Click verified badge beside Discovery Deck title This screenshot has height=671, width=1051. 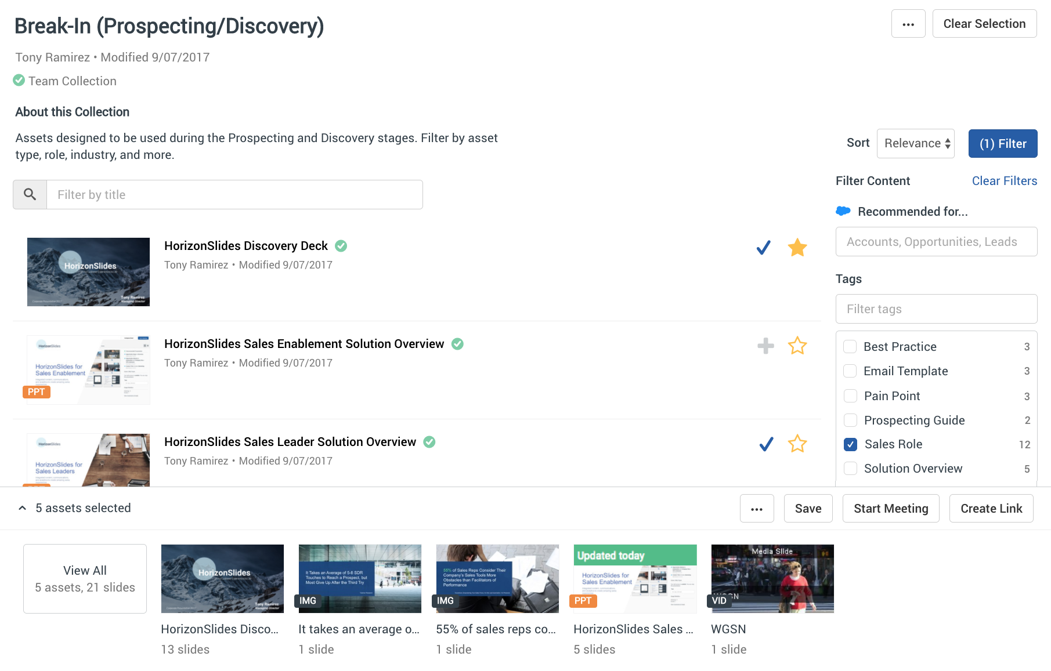(341, 246)
